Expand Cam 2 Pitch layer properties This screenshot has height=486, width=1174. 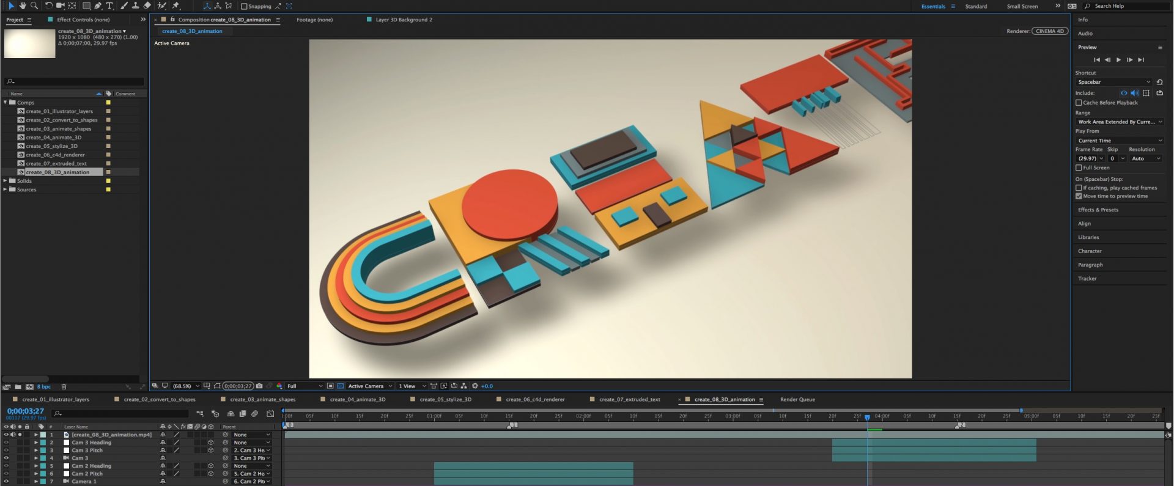point(36,474)
